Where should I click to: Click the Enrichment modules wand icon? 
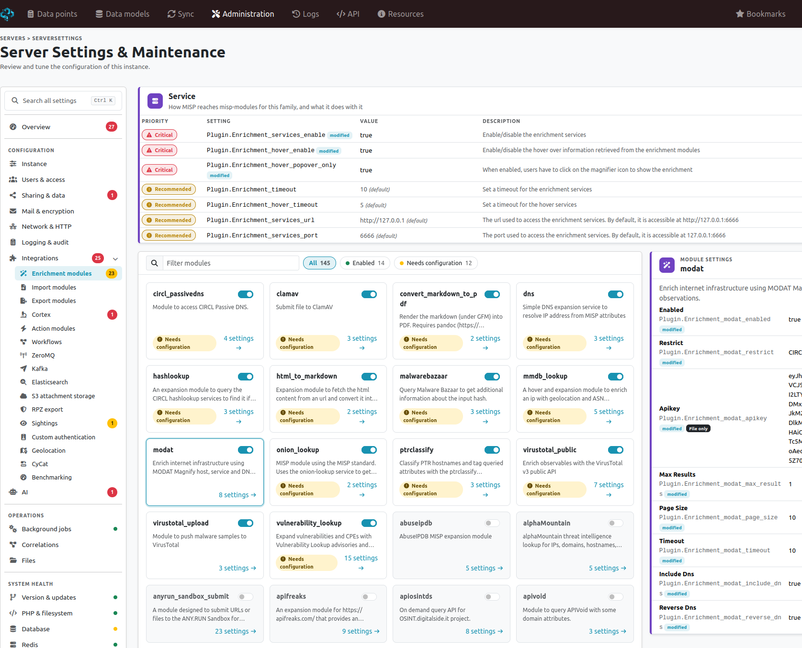tap(23, 273)
